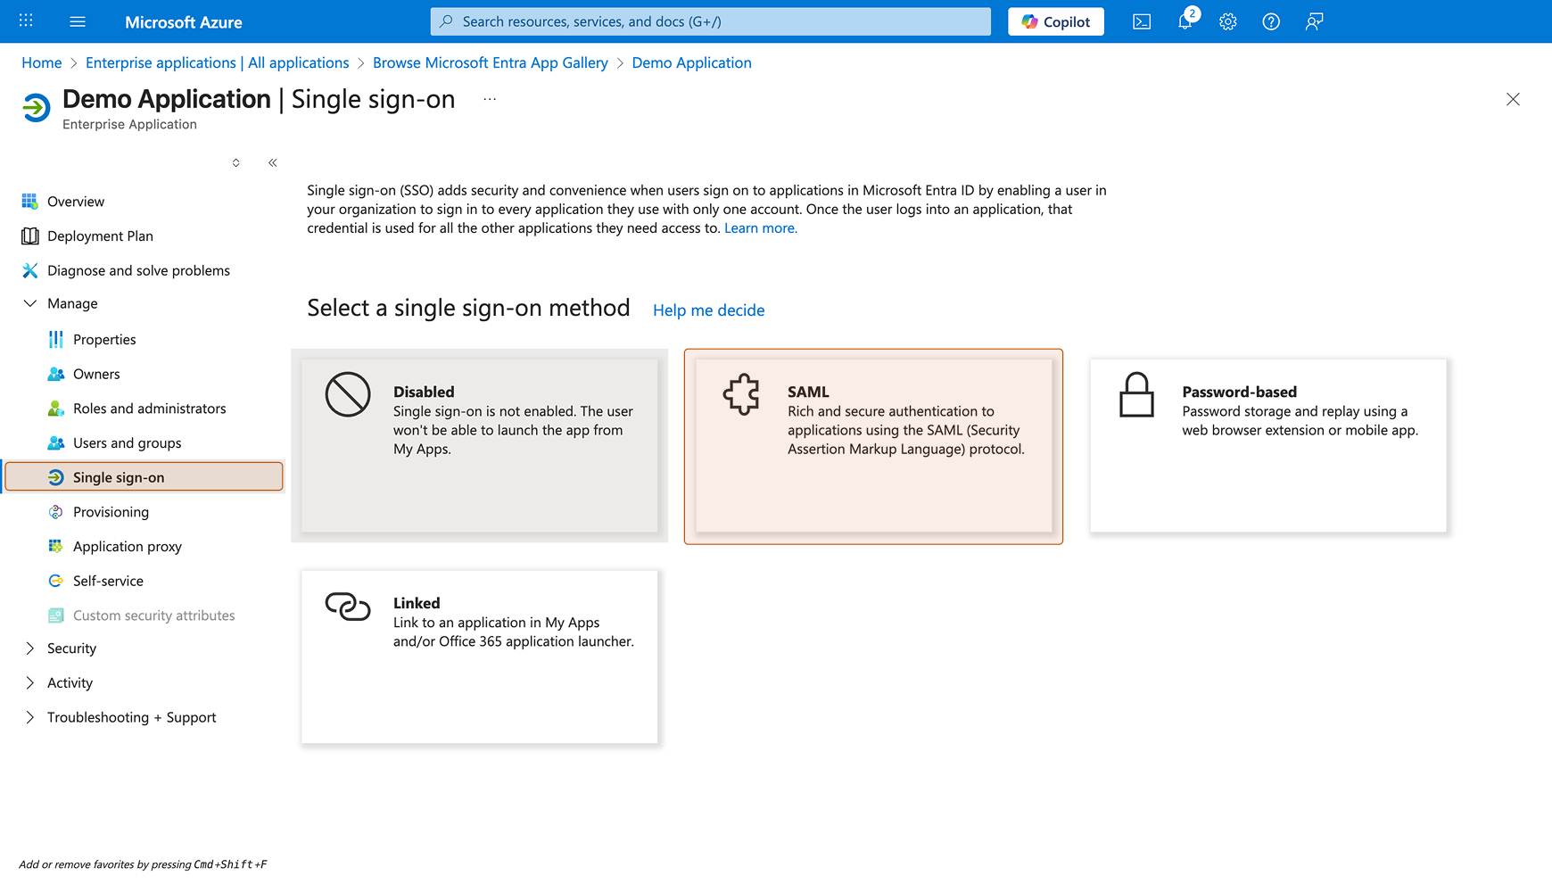Click the Azure search resources field

(x=710, y=21)
